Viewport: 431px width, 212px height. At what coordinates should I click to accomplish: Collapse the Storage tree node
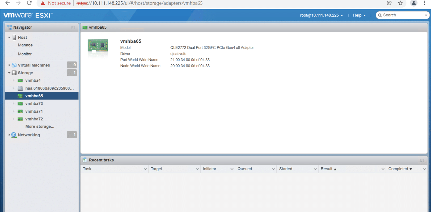(9, 73)
